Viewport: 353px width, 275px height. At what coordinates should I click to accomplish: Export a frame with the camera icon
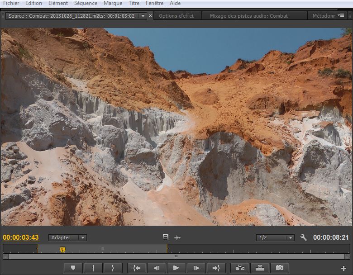[x=280, y=268]
